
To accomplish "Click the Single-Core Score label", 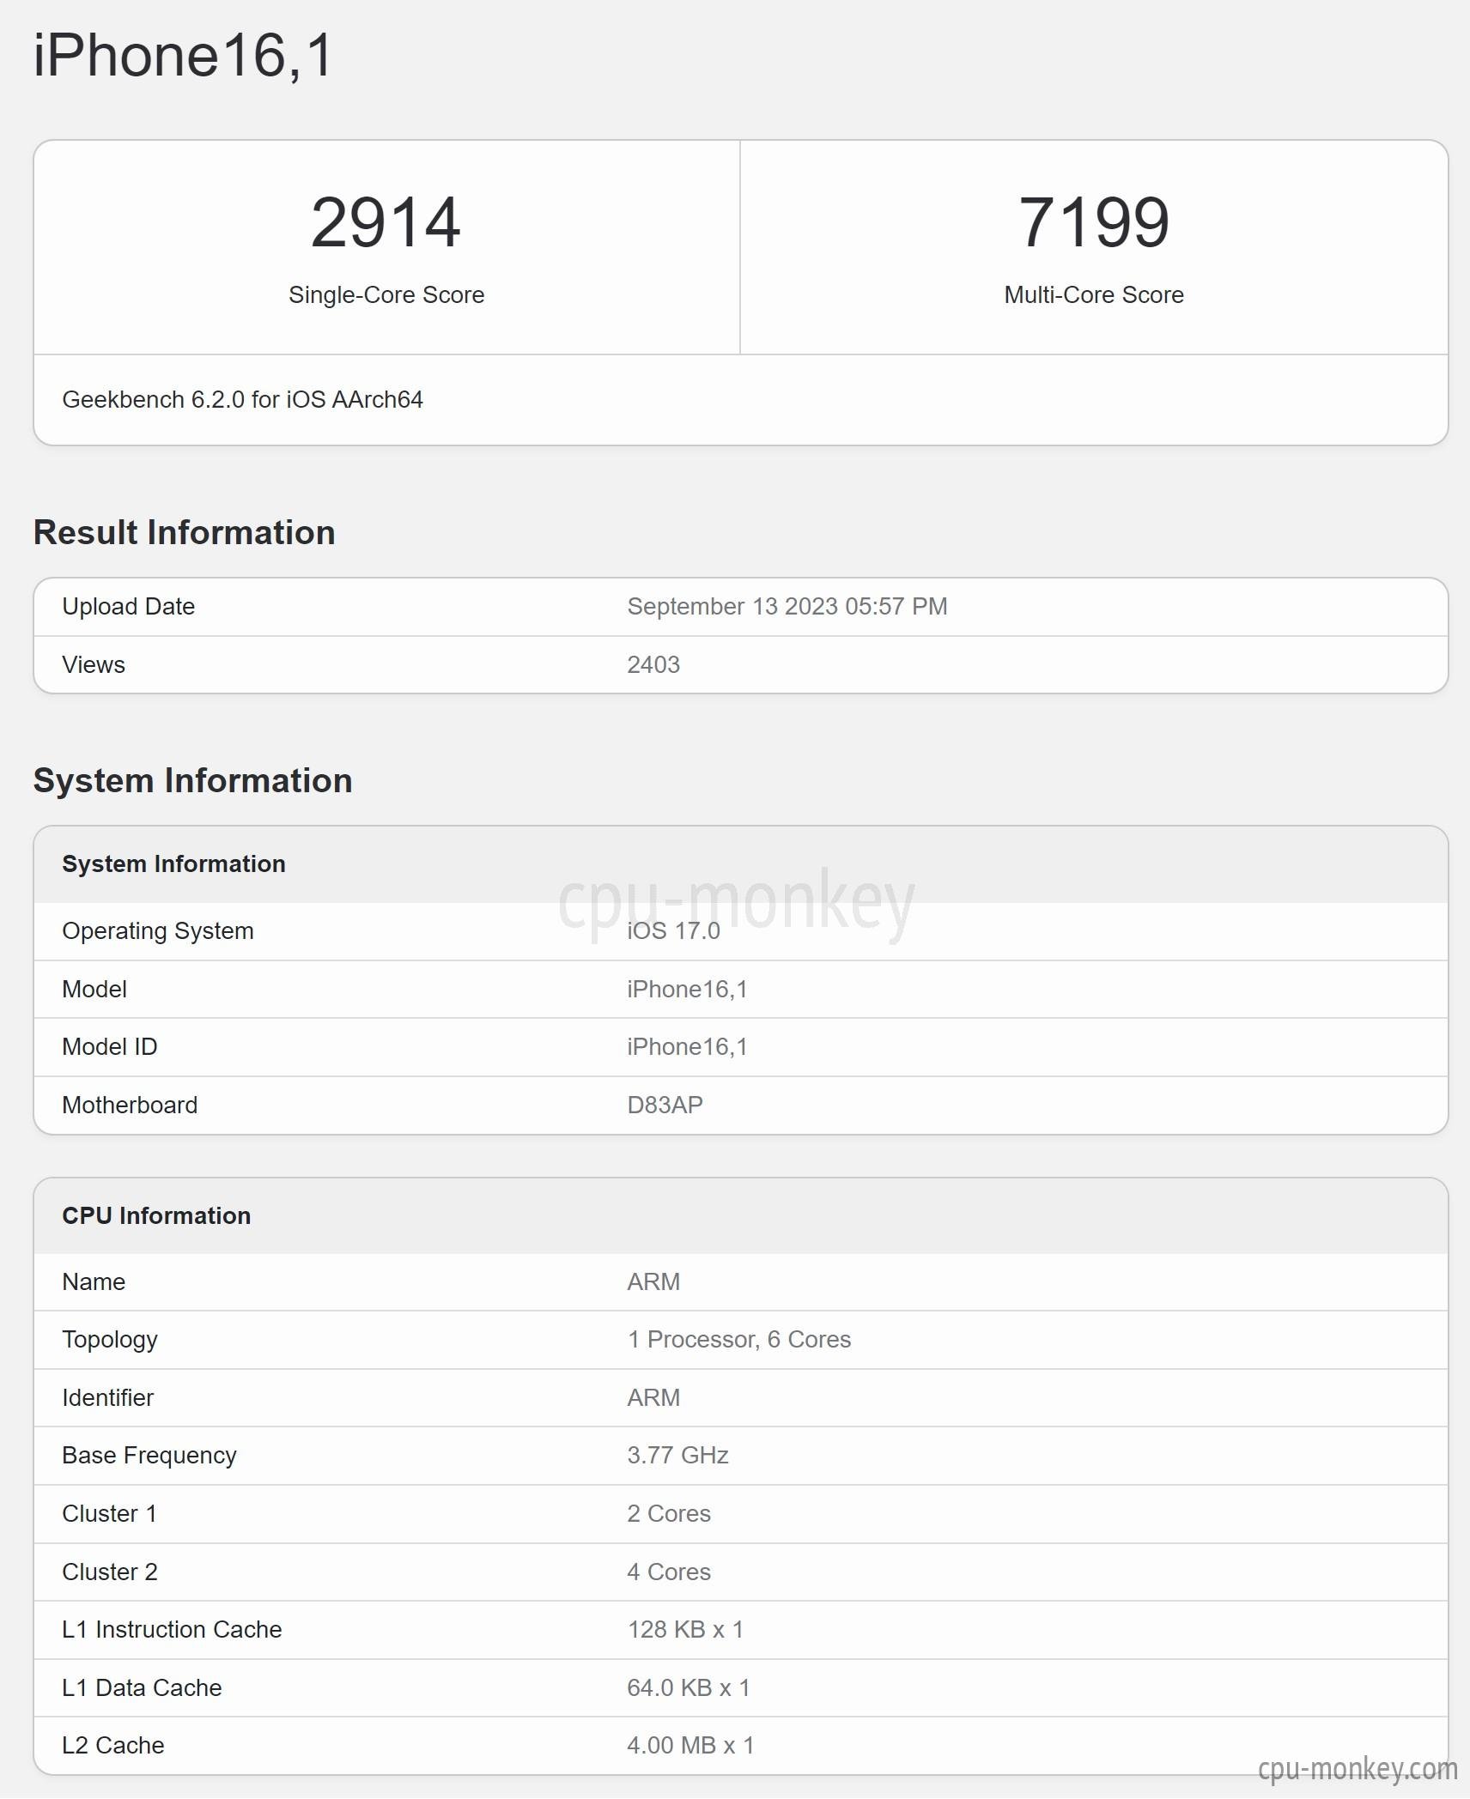I will [x=386, y=294].
